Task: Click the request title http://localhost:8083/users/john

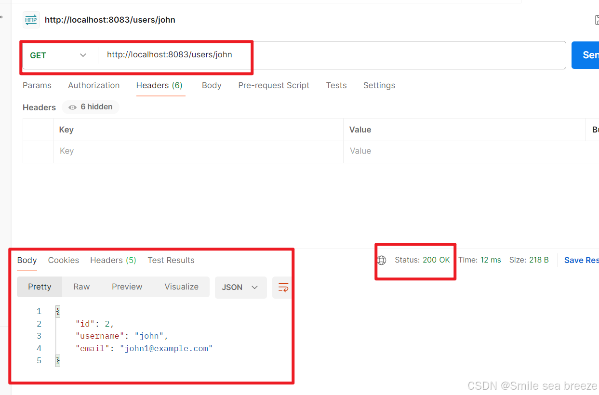Action: coord(110,20)
